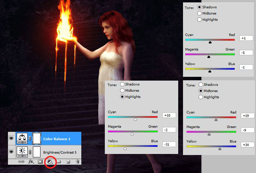Select the Color Balance 1 layer mask thumbnail
Screen dimensions: 256x173
[x=37, y=138]
